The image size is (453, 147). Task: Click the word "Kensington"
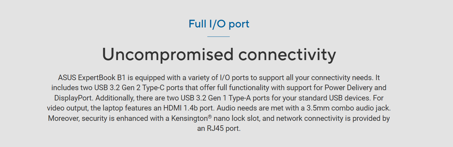tap(189, 119)
